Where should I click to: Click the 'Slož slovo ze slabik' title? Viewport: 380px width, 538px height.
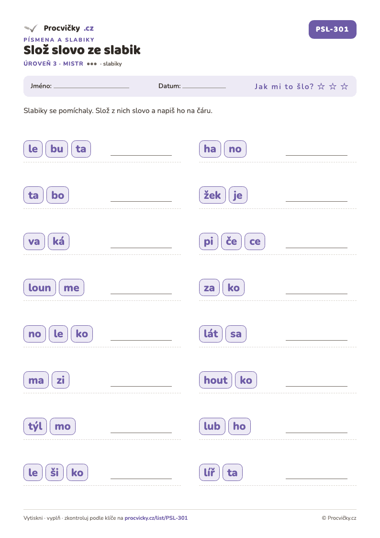[82, 50]
